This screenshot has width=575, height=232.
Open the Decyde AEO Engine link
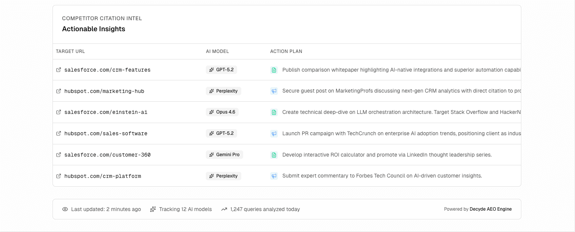pos(491,209)
